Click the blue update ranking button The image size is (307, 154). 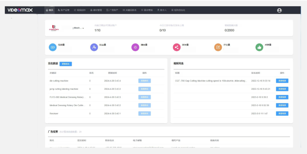[x=65, y=64]
